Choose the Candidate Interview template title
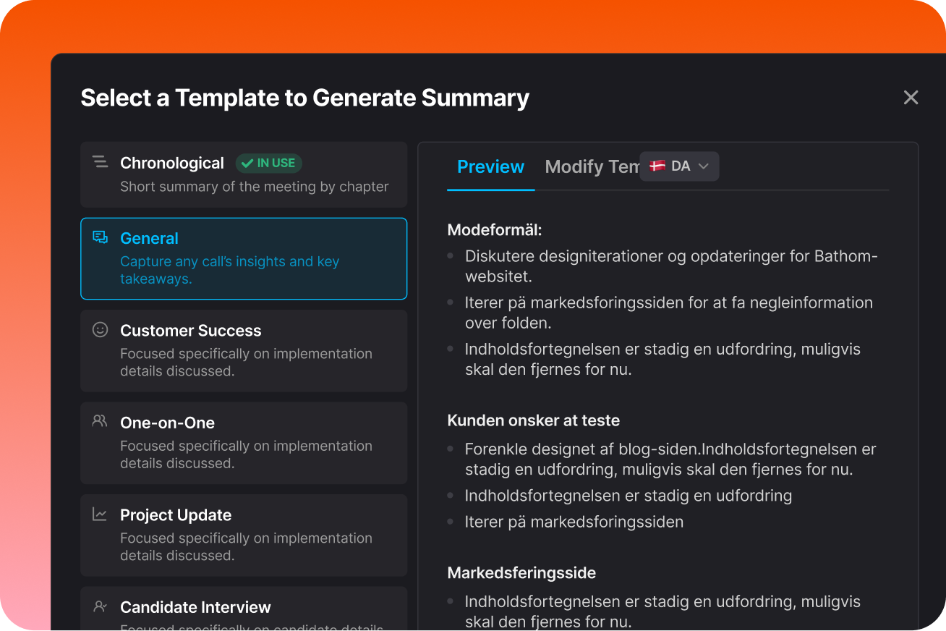 (x=195, y=607)
